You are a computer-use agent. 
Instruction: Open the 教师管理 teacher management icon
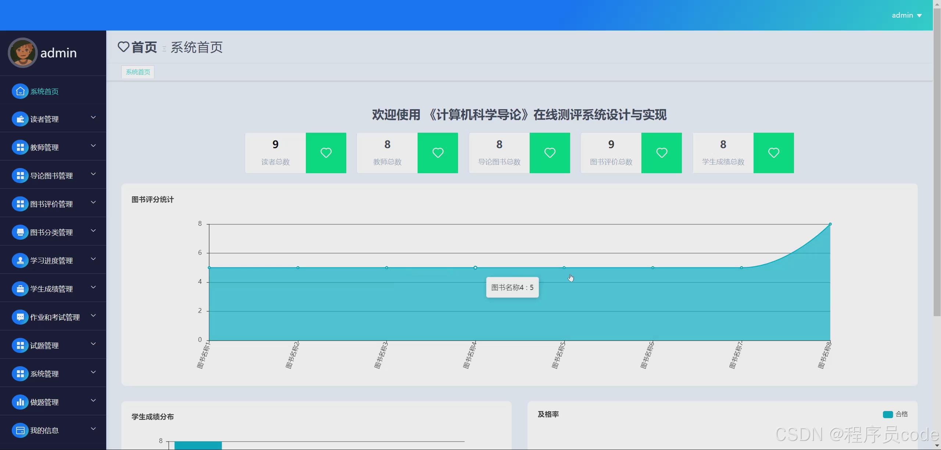[x=20, y=147]
